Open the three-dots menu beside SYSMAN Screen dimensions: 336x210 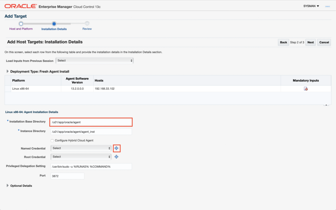click(327, 7)
